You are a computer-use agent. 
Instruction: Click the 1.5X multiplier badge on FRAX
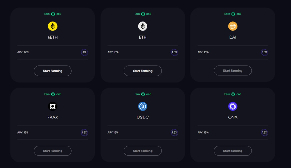coord(84,132)
